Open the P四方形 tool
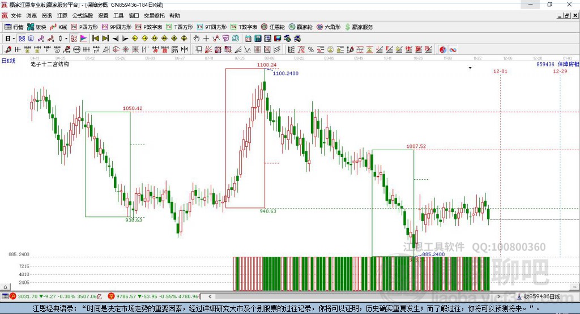This screenshot has width=580, height=314. 84,27
